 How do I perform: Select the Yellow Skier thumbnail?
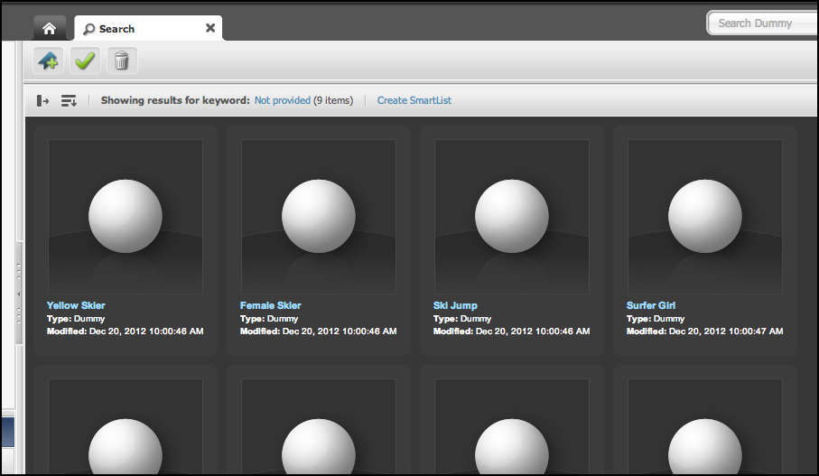pyautogui.click(x=126, y=216)
